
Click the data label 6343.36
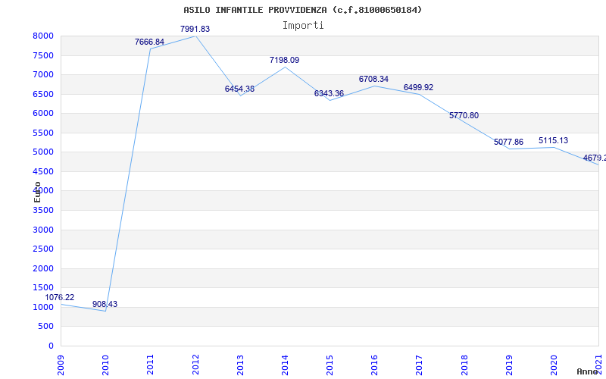click(329, 93)
